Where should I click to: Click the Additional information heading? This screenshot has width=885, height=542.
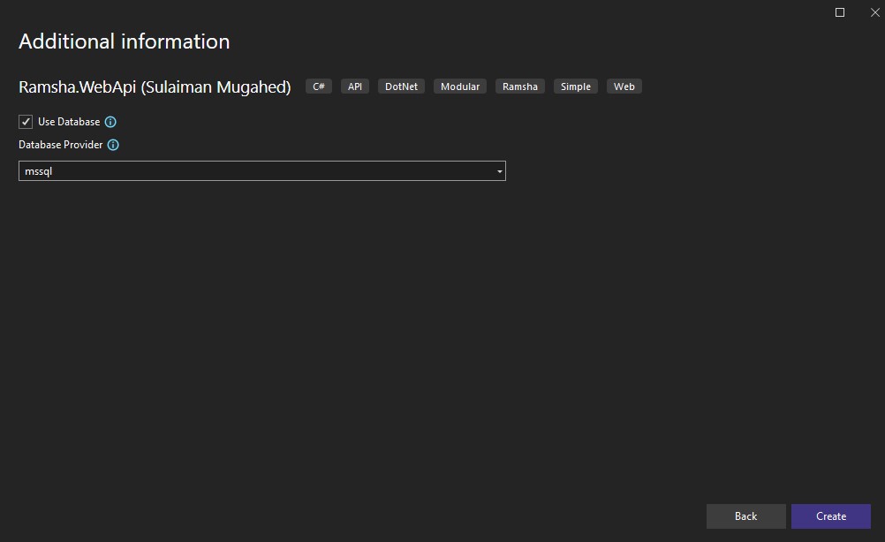(124, 41)
